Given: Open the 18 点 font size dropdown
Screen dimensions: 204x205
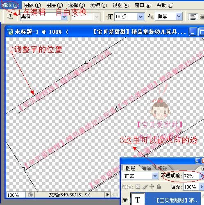Looking at the screenshot, I should 141,17.
